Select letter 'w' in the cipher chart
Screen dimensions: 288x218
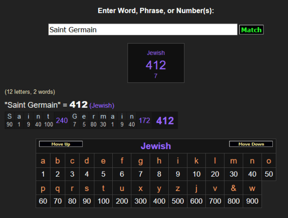coord(252,188)
